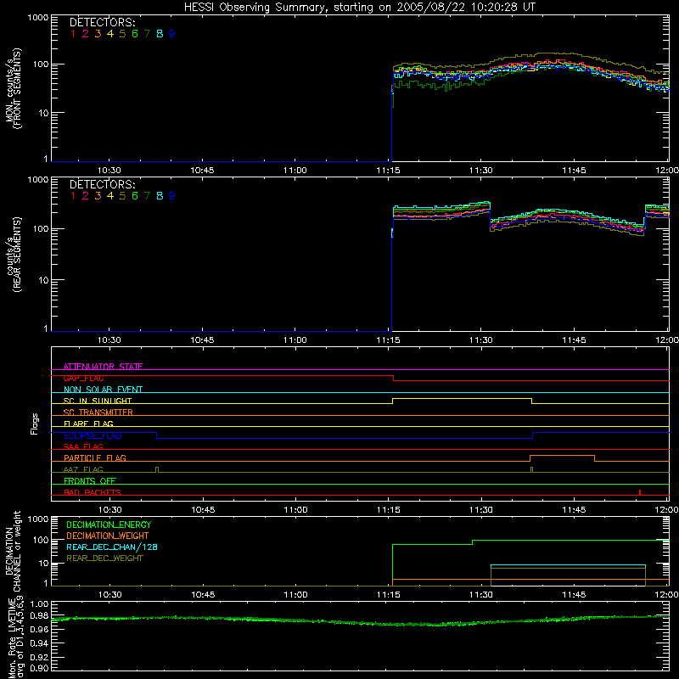Select green detector 6 in front segments legend
This screenshot has width=679, height=679.
tap(135, 34)
